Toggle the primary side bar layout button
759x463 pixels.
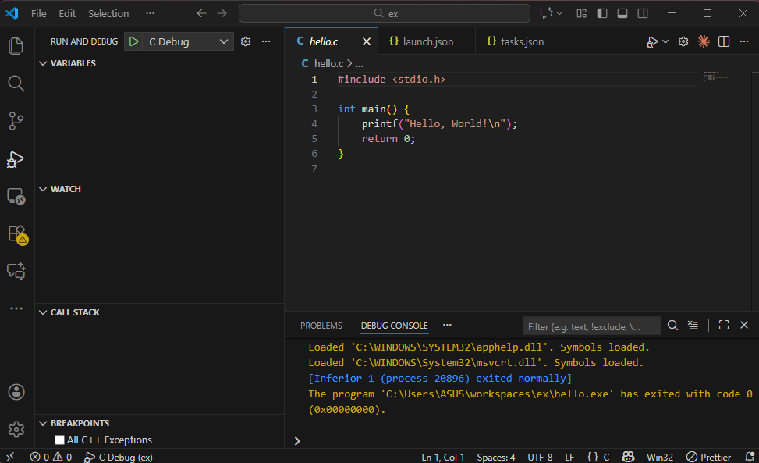602,13
